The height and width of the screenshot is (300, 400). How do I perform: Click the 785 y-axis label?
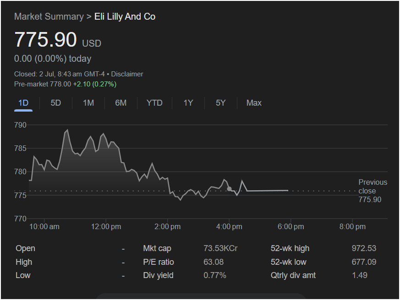tap(20, 148)
